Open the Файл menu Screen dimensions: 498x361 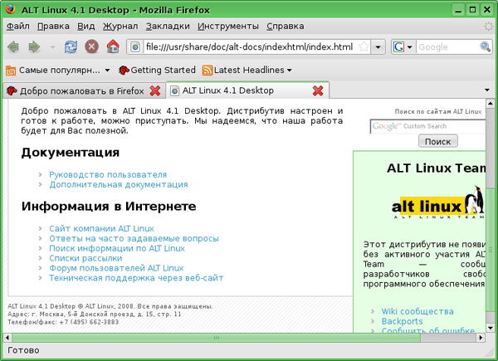coord(18,27)
